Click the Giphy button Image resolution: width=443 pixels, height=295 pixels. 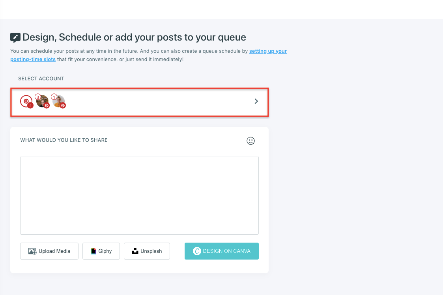[101, 251]
